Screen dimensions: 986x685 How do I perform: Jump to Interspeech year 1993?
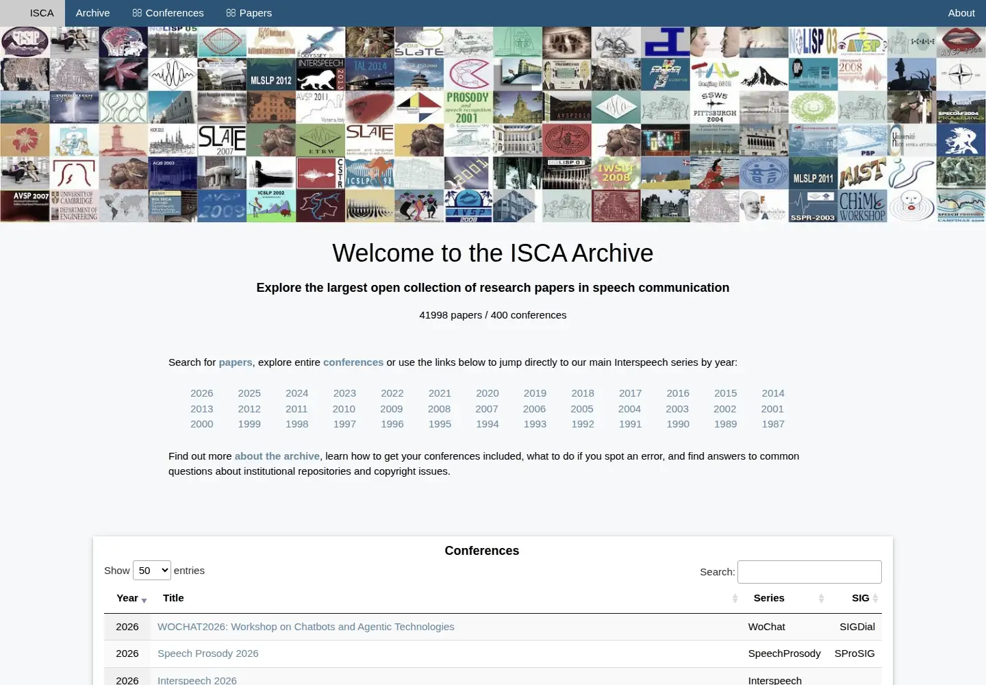pyautogui.click(x=535, y=424)
